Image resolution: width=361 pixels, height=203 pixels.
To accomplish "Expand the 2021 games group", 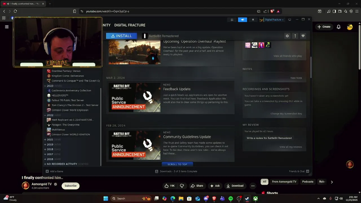I will [45, 140].
